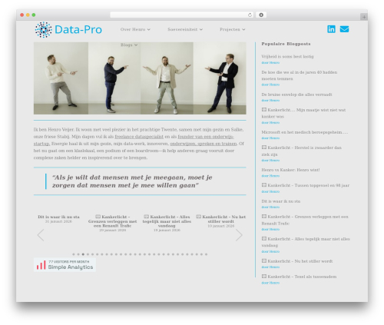This screenshot has width=384, height=325.
Task: Click the Simple Analytics bar chart badge
Action: (65, 264)
